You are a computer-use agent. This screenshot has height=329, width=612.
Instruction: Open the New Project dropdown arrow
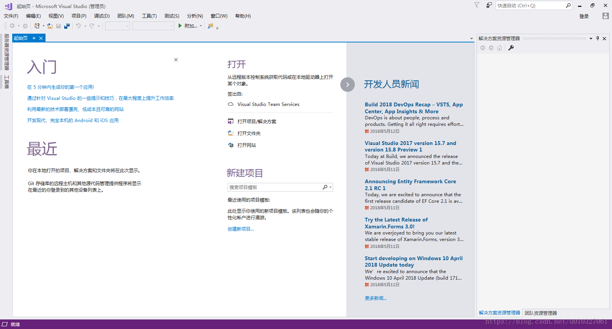coord(43,26)
